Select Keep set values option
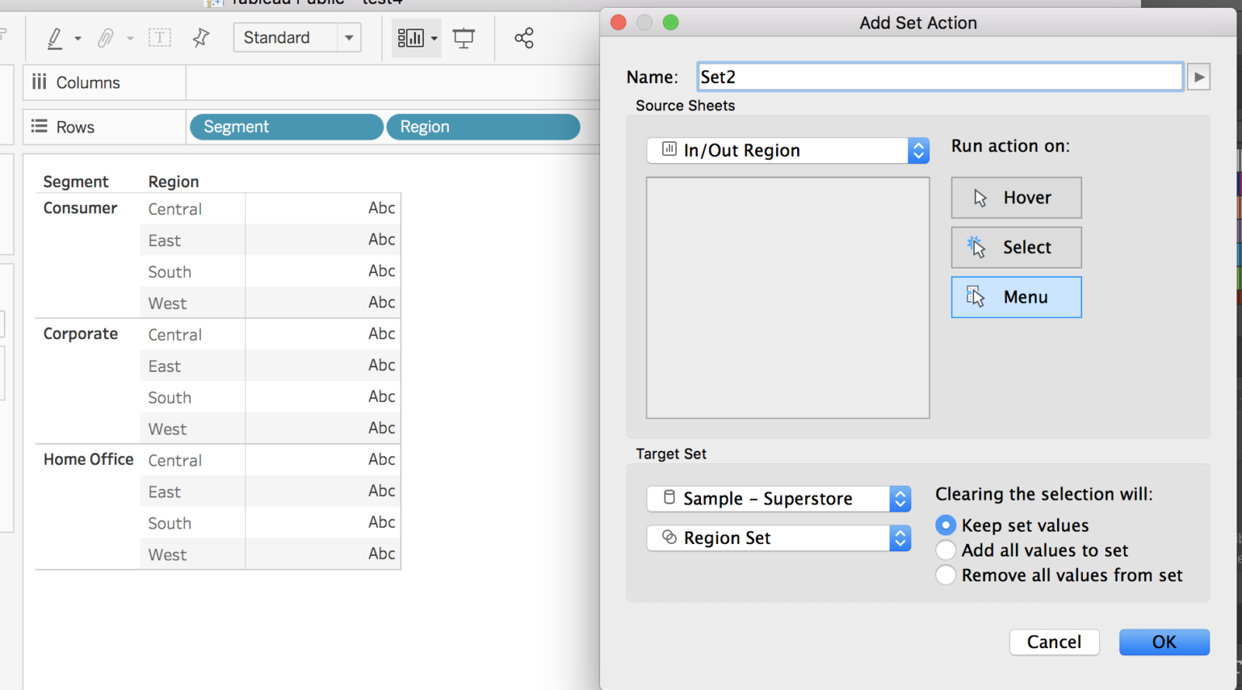The image size is (1242, 690). [x=945, y=525]
